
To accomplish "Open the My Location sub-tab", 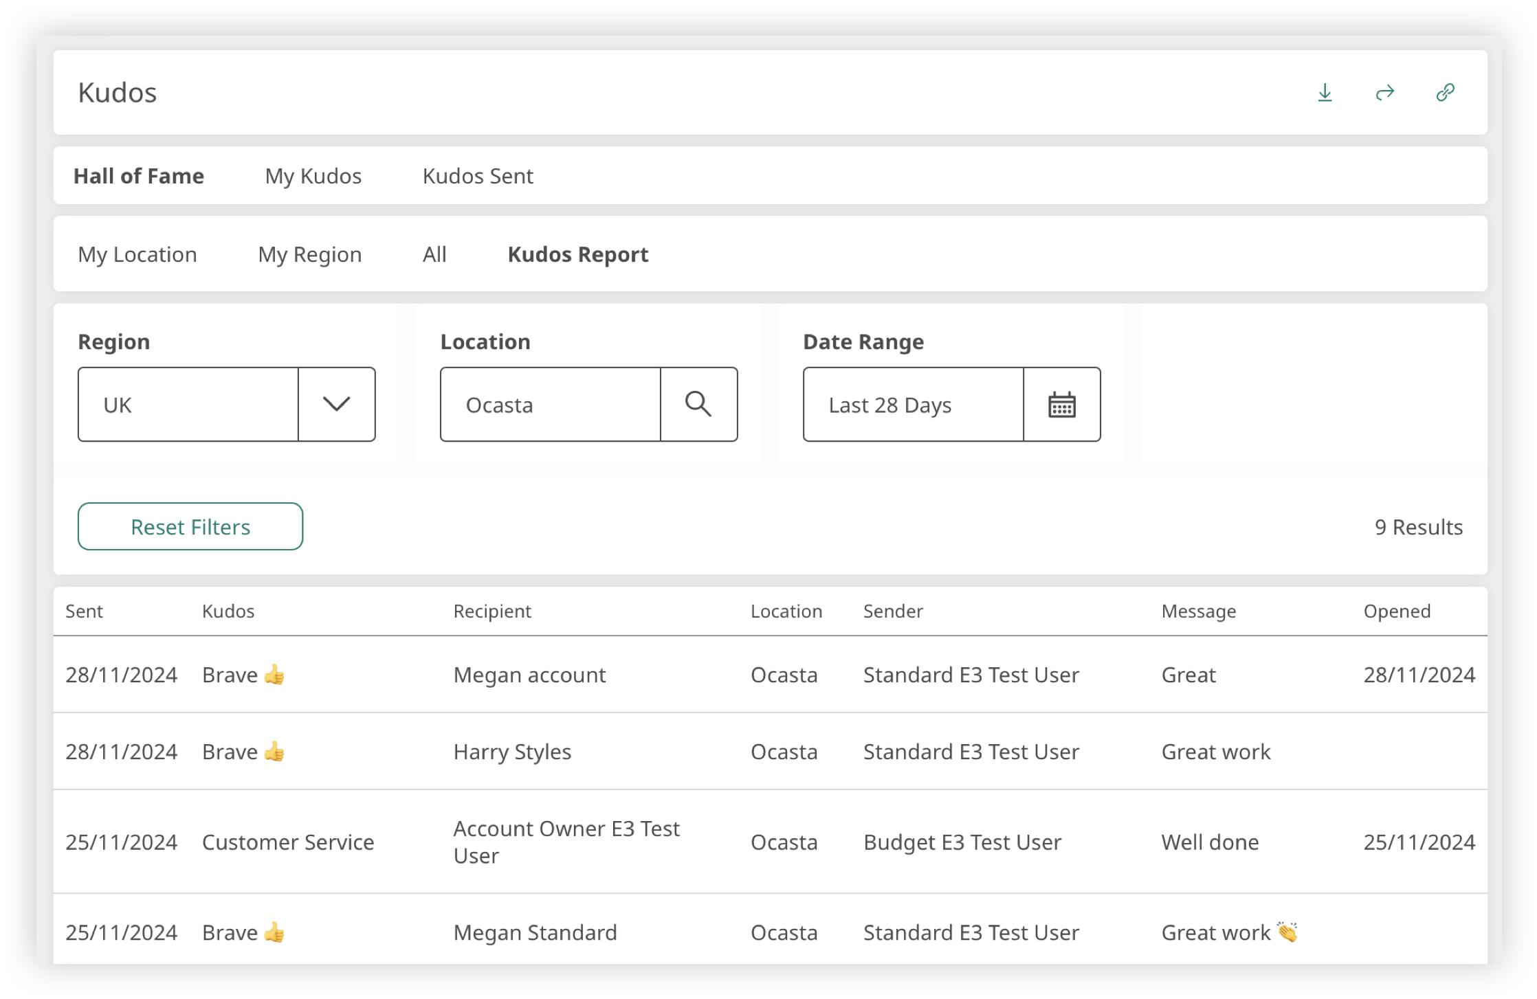I will point(137,254).
